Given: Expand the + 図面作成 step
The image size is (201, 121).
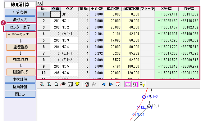Looking at the screenshot, I should click(21, 72).
